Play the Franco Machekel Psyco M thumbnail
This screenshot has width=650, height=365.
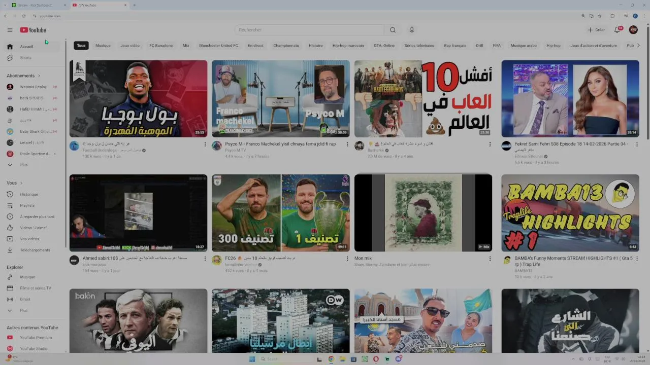point(281,99)
